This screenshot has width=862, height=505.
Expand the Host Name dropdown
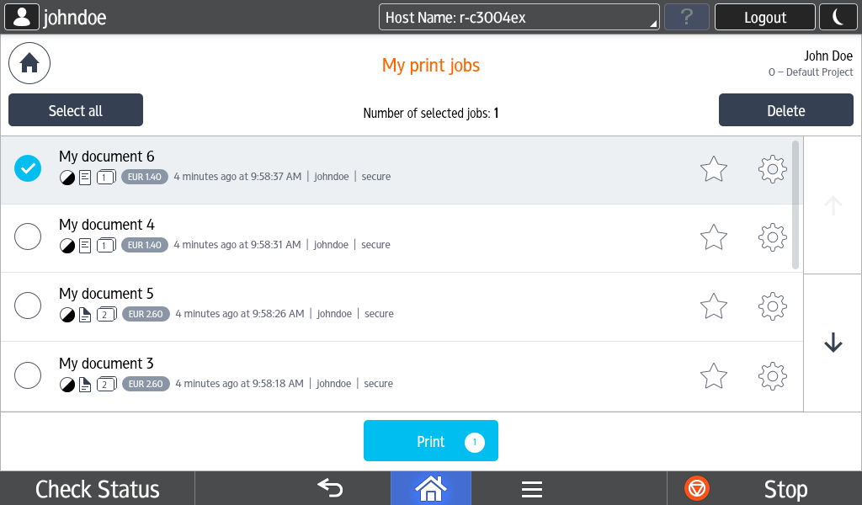(x=519, y=17)
